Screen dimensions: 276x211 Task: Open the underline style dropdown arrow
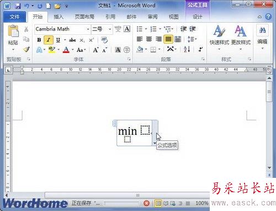(65, 40)
